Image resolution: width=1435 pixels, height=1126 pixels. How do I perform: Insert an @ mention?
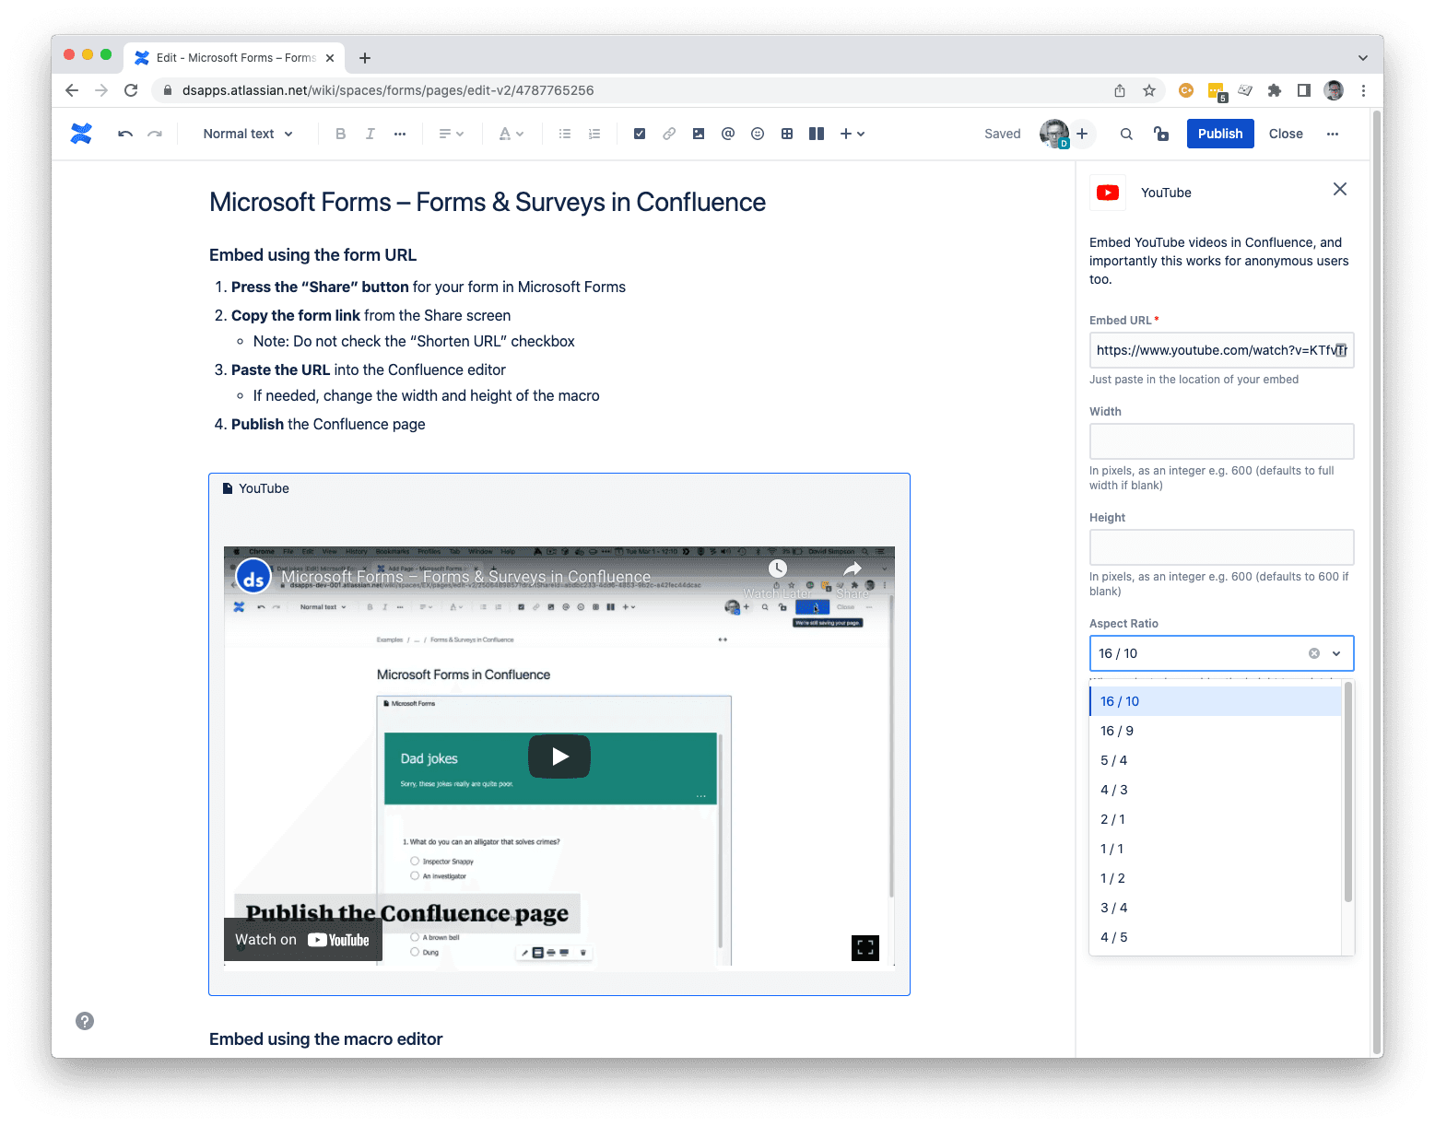click(728, 134)
